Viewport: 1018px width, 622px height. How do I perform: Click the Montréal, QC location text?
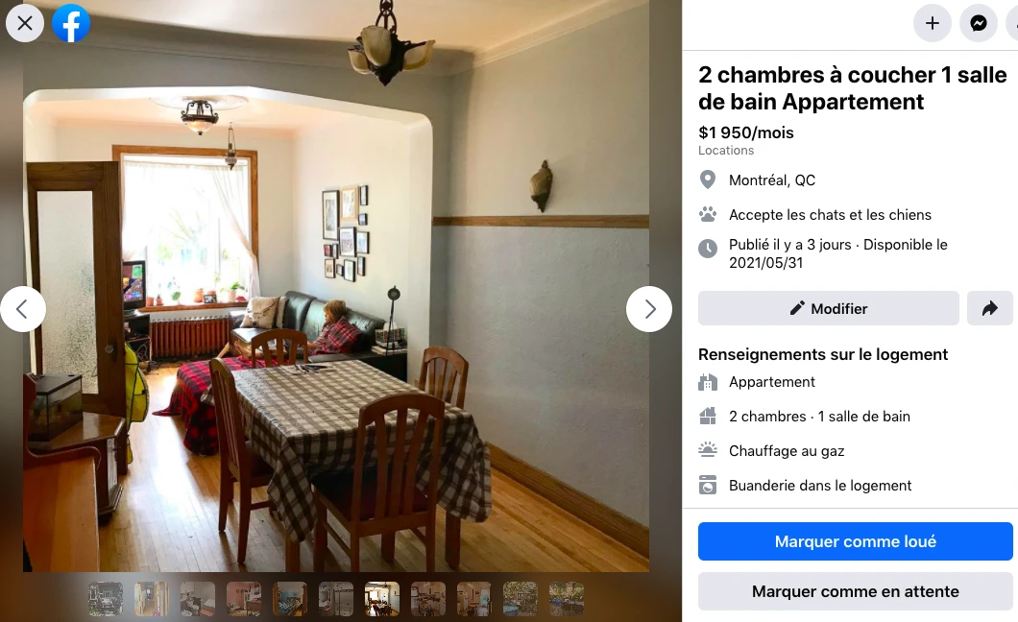coord(772,180)
